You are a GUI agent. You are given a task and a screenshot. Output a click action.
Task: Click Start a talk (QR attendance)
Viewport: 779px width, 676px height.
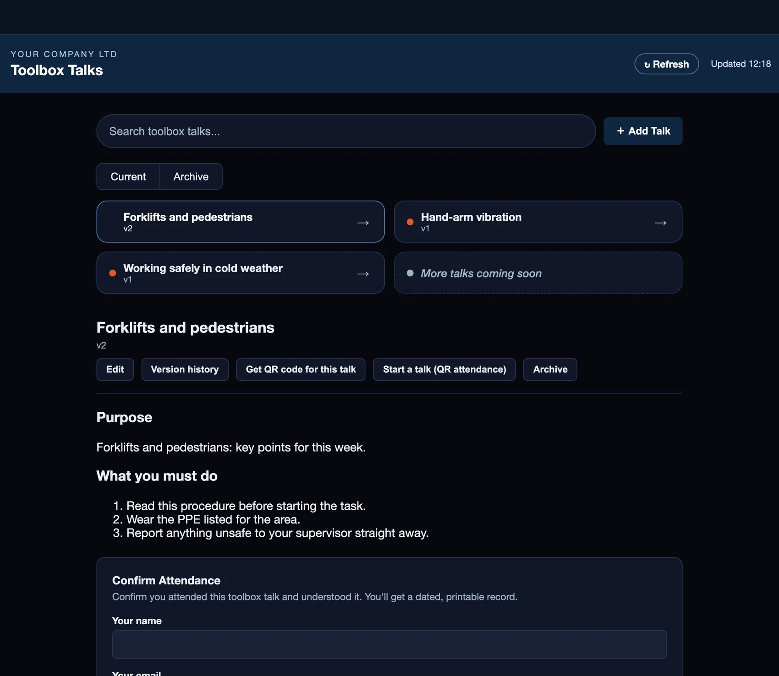444,370
